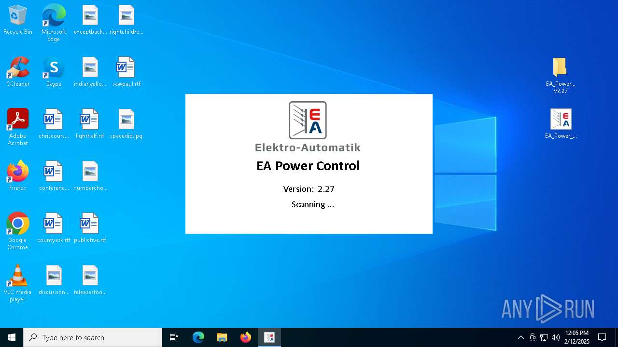This screenshot has height=347, width=618.
Task: Click the Version: 2.27 text
Action: pyautogui.click(x=309, y=189)
